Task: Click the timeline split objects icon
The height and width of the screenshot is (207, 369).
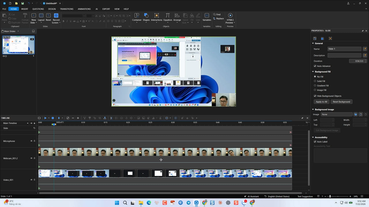Action: pos(112,118)
